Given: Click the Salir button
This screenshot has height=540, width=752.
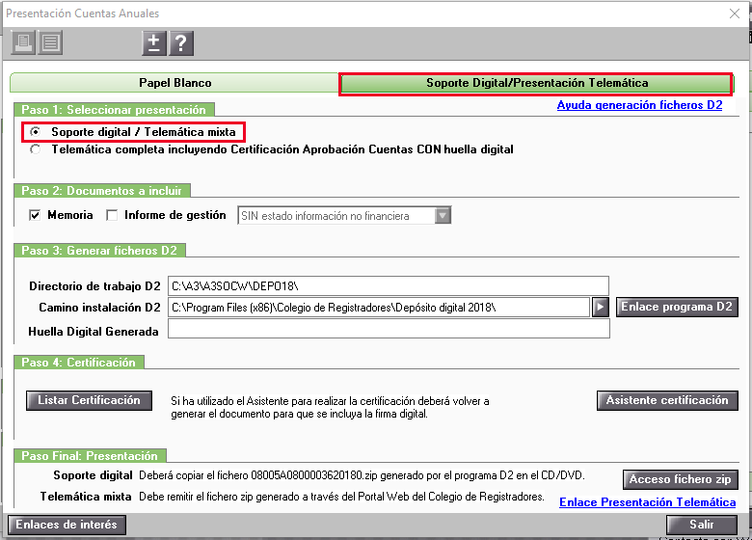Looking at the screenshot, I should (702, 525).
